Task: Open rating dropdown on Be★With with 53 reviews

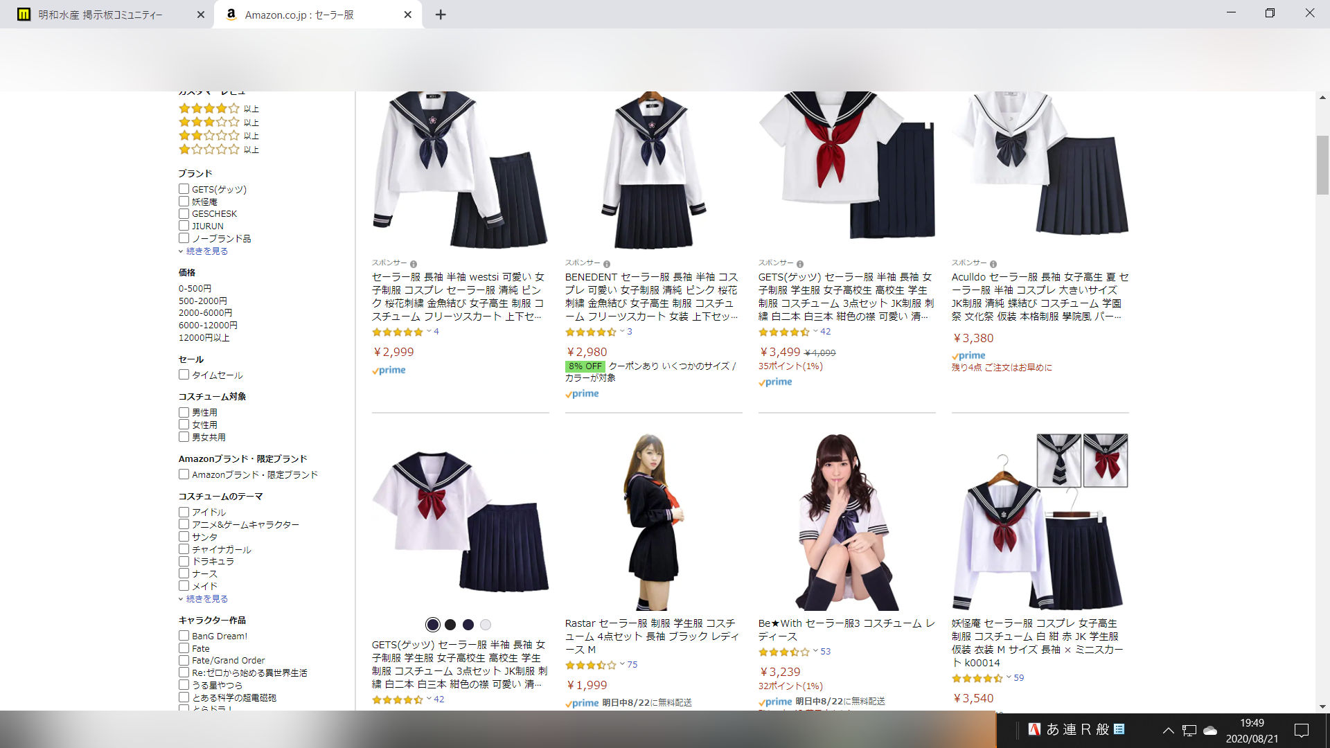Action: click(x=815, y=652)
